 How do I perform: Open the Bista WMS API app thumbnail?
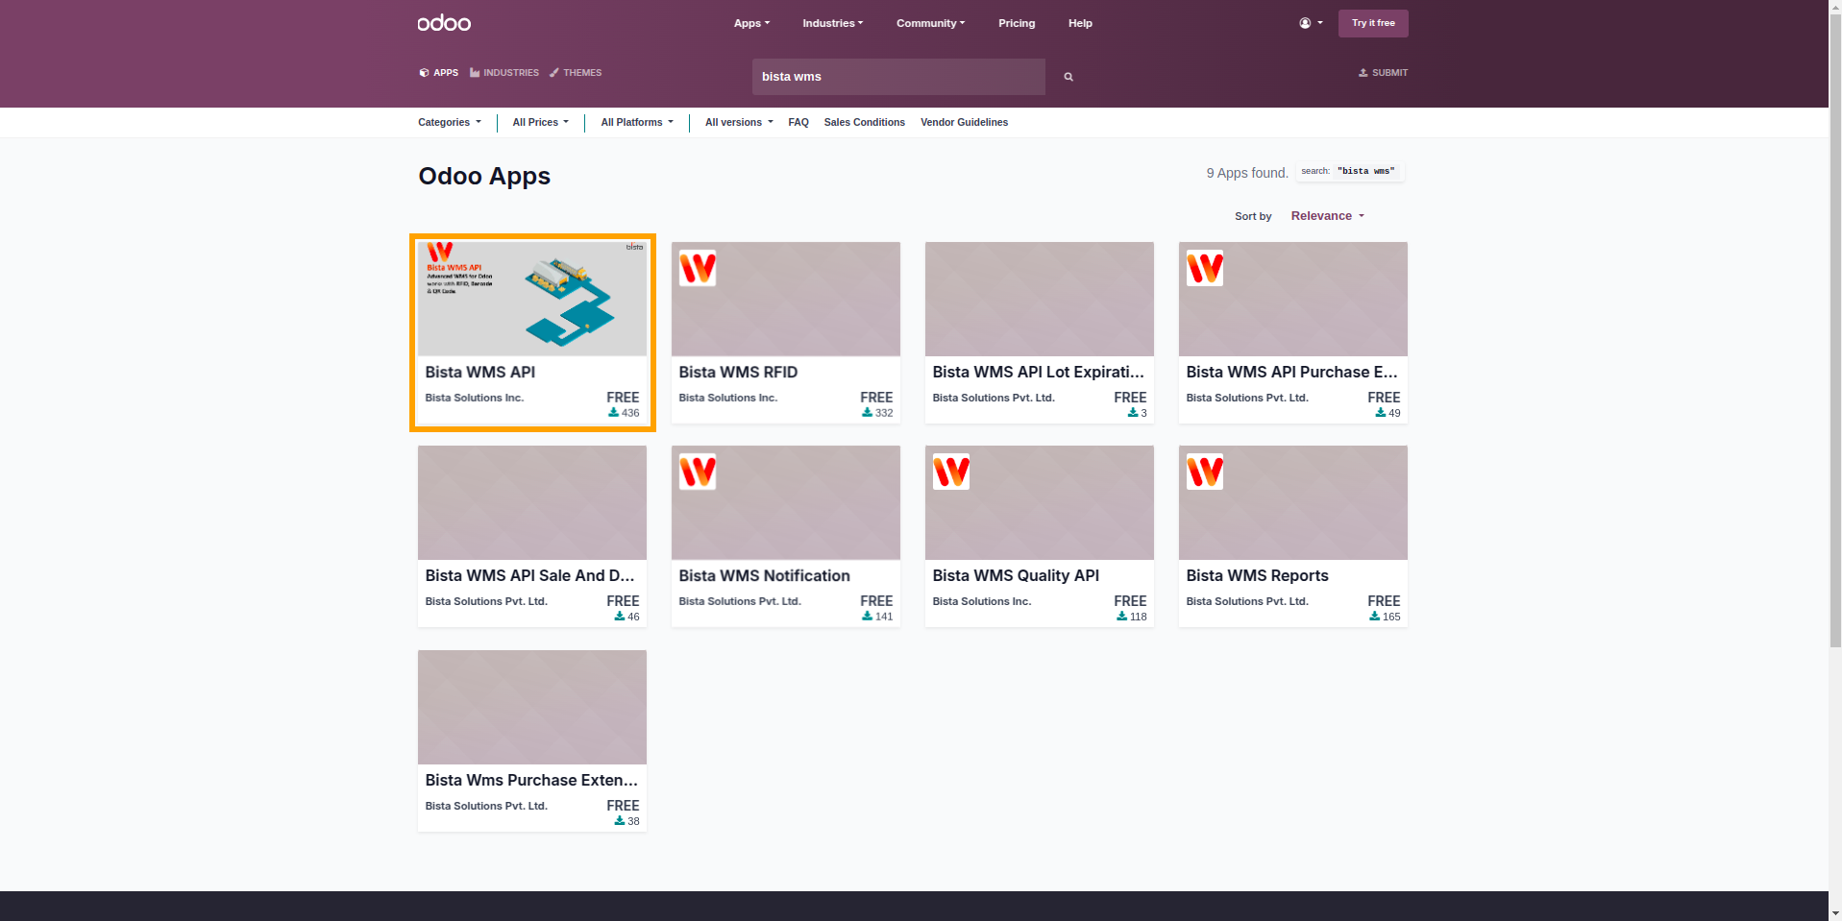click(x=532, y=299)
